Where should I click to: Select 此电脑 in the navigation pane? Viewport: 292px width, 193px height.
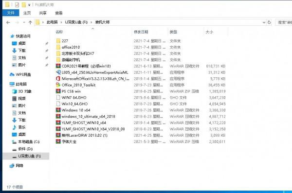click(x=21, y=84)
